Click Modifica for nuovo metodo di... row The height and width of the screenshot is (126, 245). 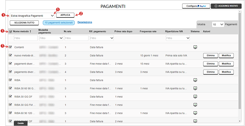[226, 55]
